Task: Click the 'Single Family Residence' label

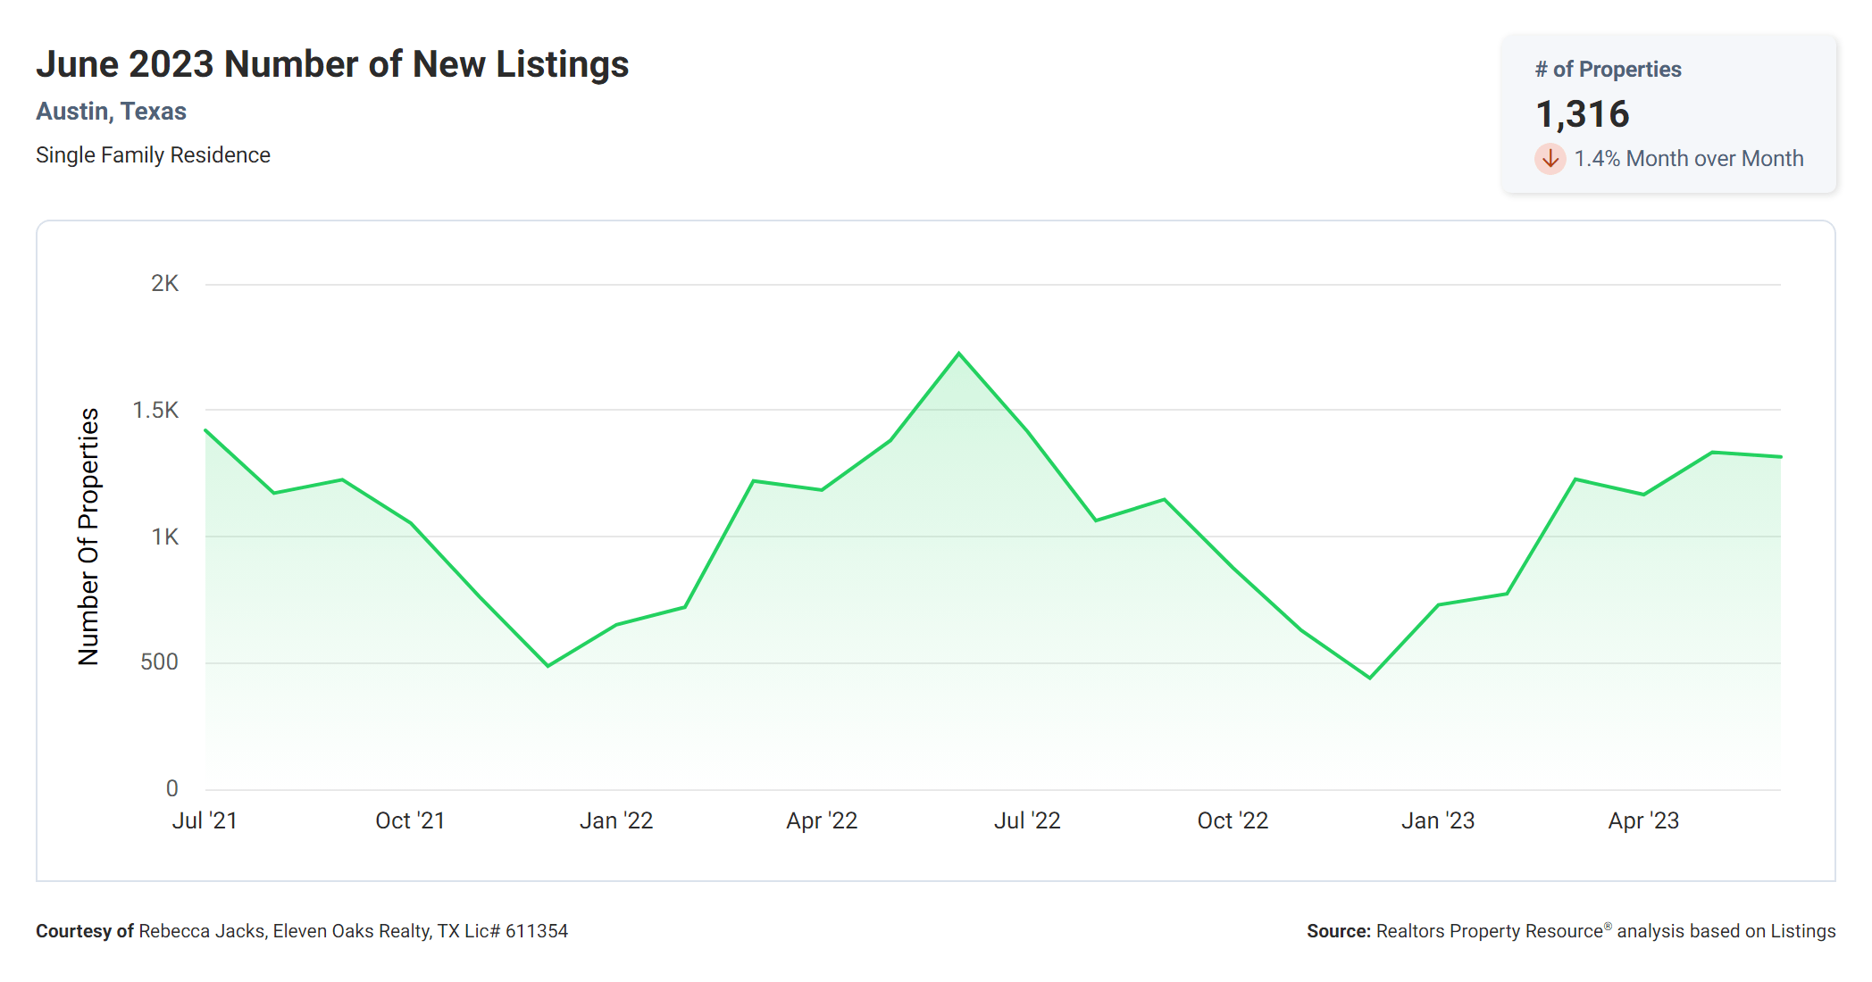Action: [153, 155]
